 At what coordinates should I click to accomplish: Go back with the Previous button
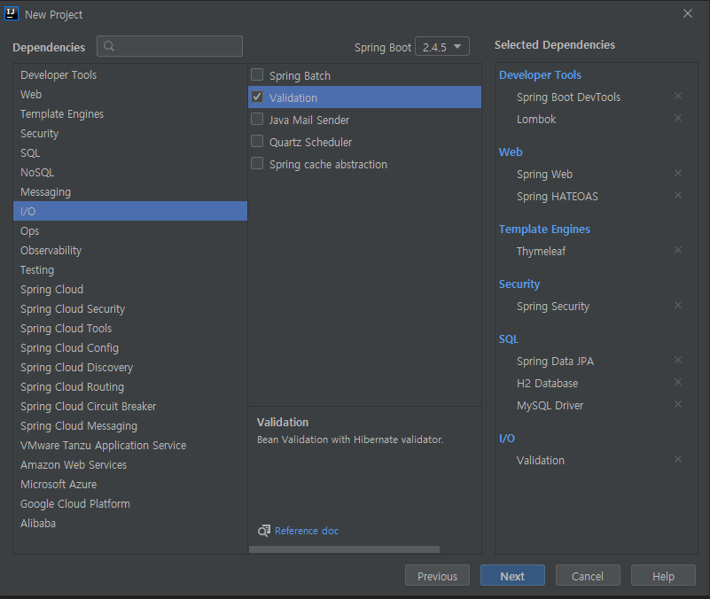click(437, 575)
